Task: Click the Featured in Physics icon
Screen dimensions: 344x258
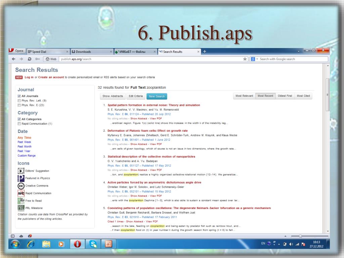Action: coord(21,178)
